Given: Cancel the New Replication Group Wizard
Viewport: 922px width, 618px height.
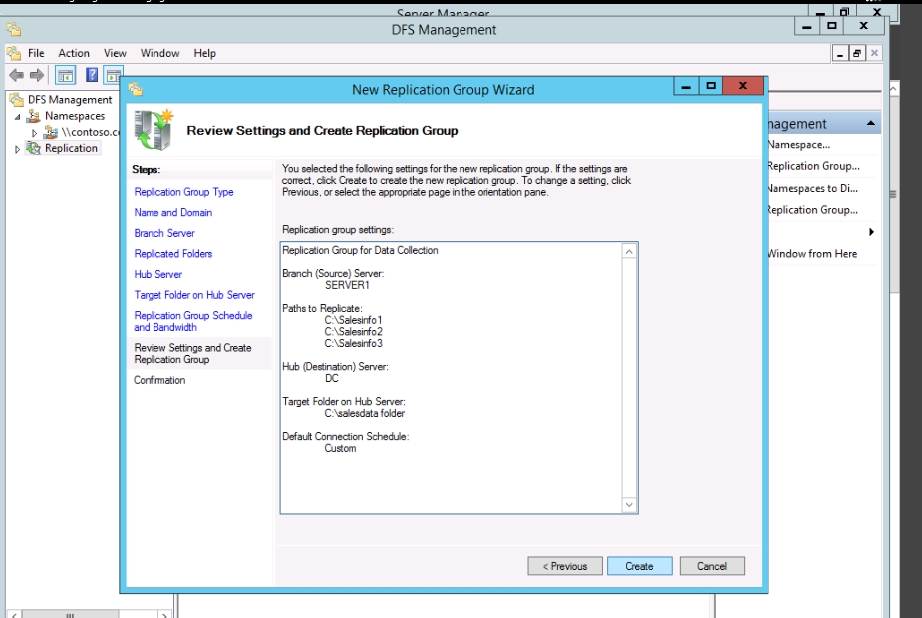Looking at the screenshot, I should pyautogui.click(x=712, y=566).
